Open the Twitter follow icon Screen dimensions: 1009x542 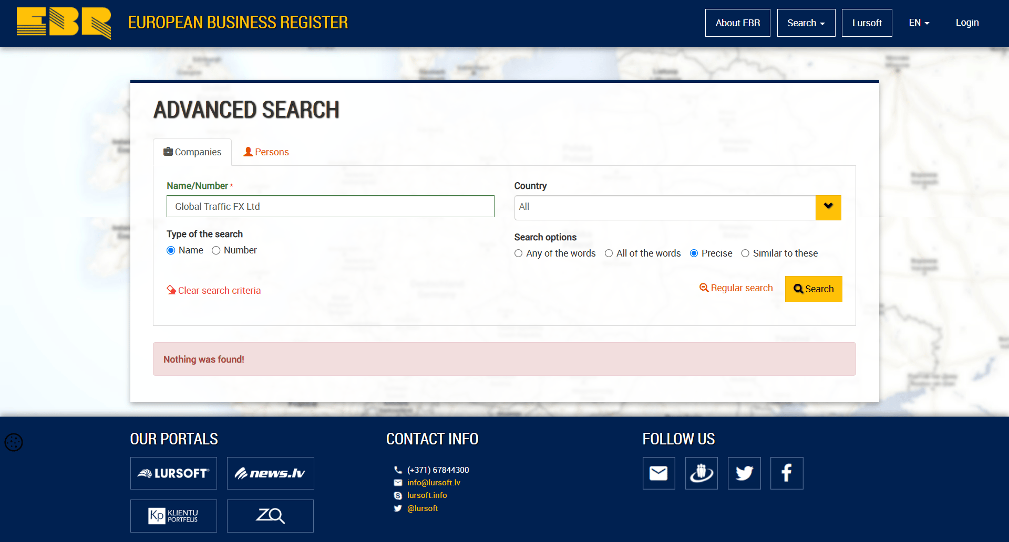(744, 473)
